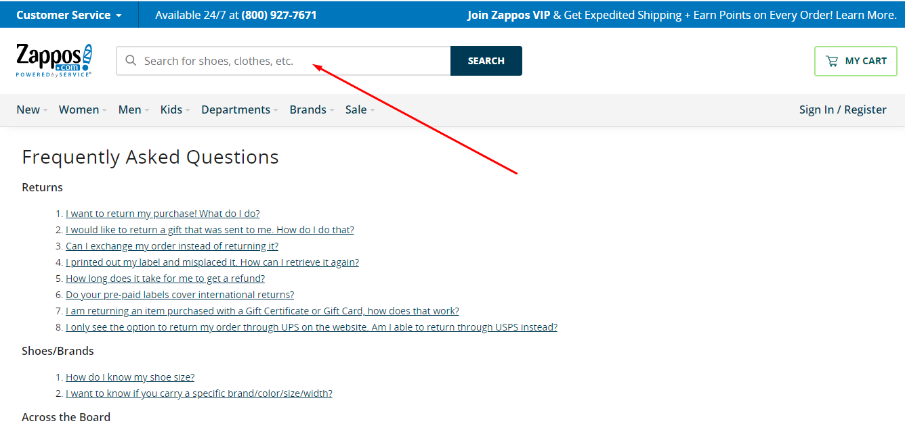Open the Join Zappos VIP banner link
This screenshot has width=905, height=434.
point(681,15)
